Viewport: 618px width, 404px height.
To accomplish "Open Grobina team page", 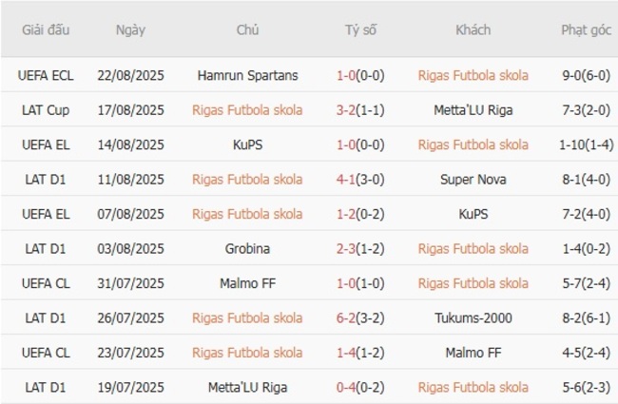I will pos(247,248).
